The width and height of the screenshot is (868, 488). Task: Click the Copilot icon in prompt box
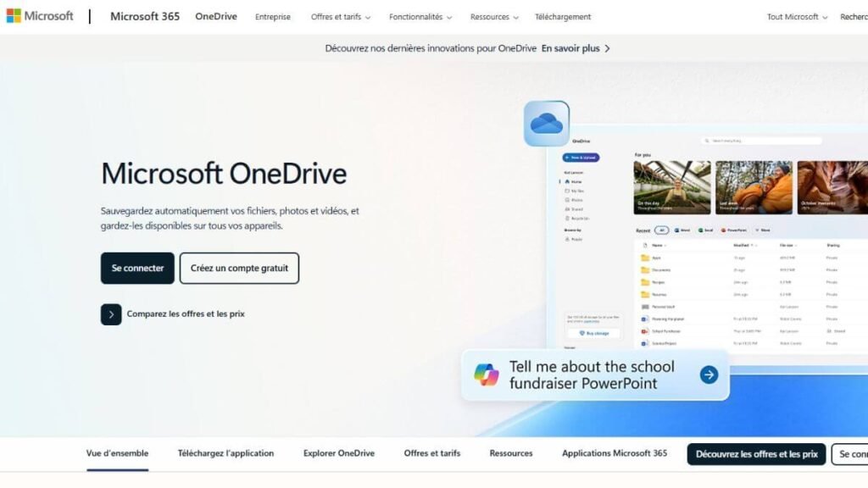487,374
